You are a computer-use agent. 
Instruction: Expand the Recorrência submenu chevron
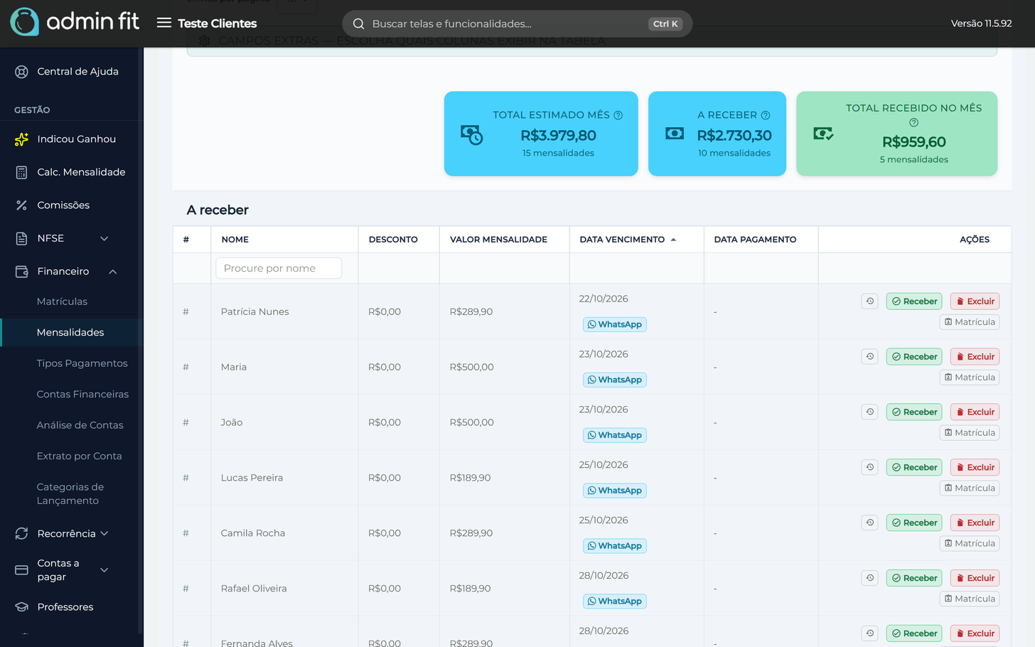coord(104,533)
